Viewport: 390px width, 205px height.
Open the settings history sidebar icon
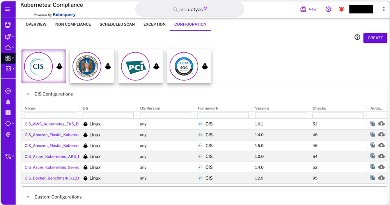point(8,156)
